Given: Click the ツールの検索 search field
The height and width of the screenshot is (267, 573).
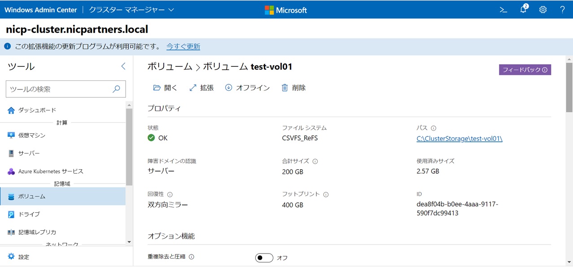Looking at the screenshot, I should [58, 89].
